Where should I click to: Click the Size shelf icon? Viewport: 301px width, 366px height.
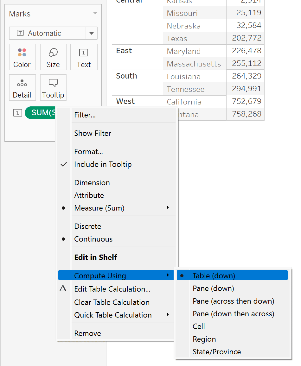click(53, 57)
